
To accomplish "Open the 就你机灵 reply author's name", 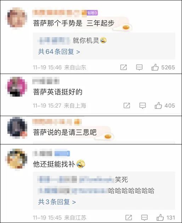I will point(55,41).
